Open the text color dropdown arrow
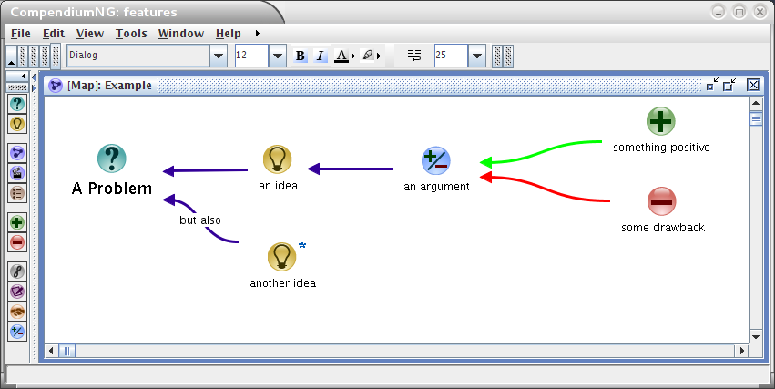Image resolution: width=775 pixels, height=389 pixels. tap(353, 56)
